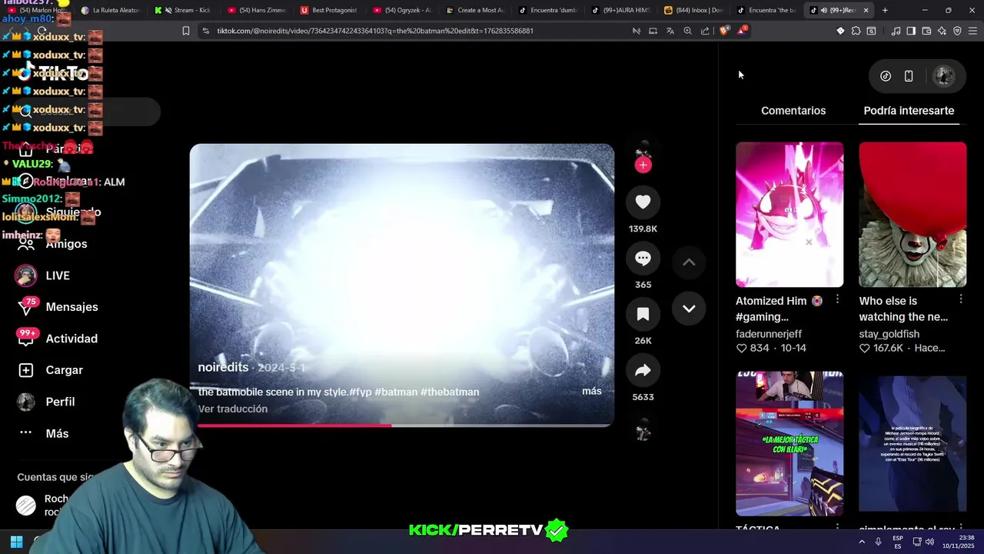
Task: Open Más in the sidebar
Action: point(44,433)
